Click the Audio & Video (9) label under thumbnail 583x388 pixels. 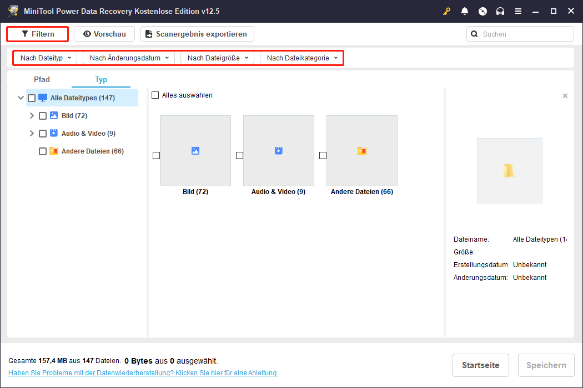click(x=279, y=192)
